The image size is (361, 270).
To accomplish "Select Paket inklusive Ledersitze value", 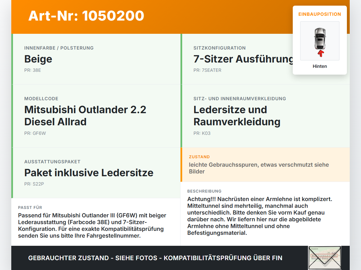I will (89, 173).
